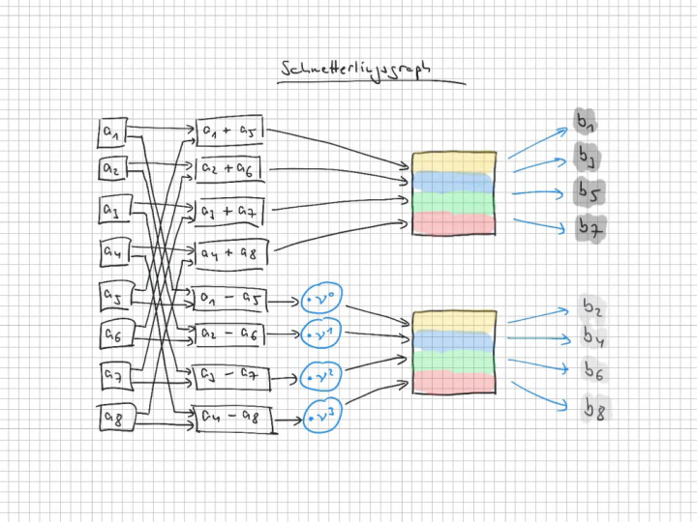The image size is (697, 522).
Task: Click the sum box "a4 + a8"
Action: coord(231,254)
